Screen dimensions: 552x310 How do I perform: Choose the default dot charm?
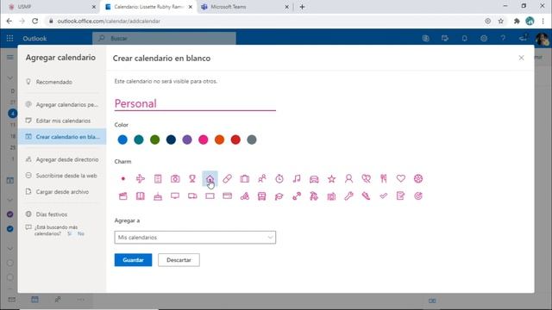[x=122, y=178]
